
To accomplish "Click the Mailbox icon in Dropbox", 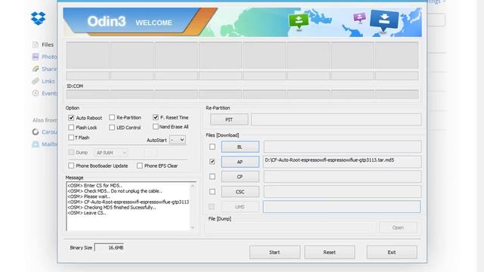I will point(36,144).
